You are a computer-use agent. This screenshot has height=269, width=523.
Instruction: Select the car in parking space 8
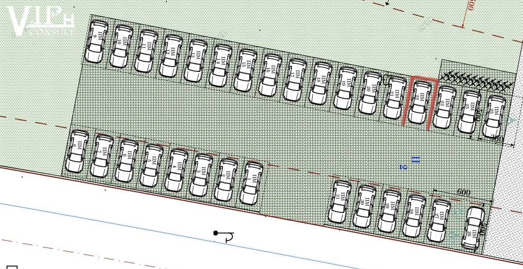78,151
